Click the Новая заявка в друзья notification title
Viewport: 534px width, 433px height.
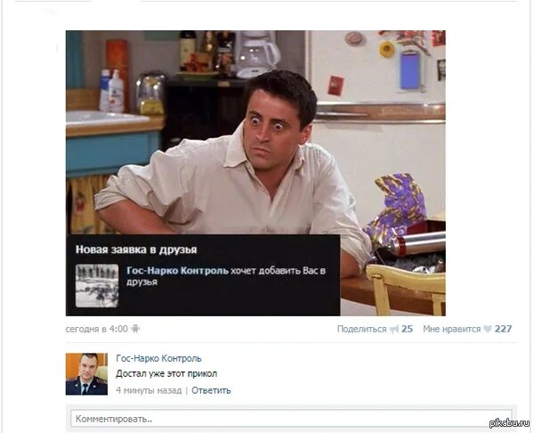click(136, 249)
